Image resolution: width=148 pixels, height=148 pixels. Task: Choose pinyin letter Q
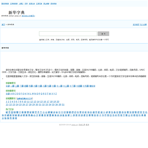click(41, 94)
